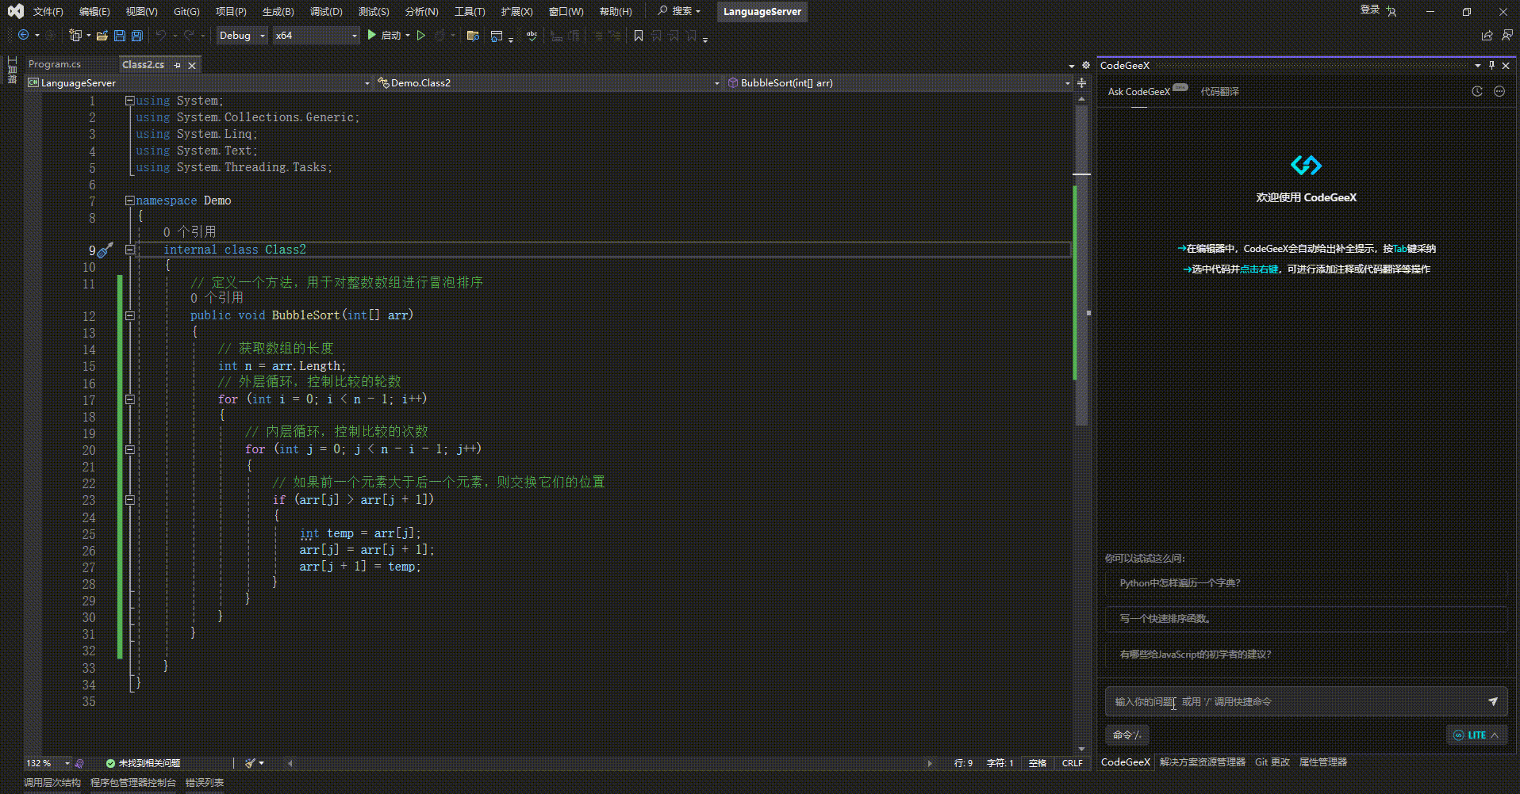Viewport: 1520px width, 794px height.
Task: Switch to the Program.cs tab
Action: point(55,65)
